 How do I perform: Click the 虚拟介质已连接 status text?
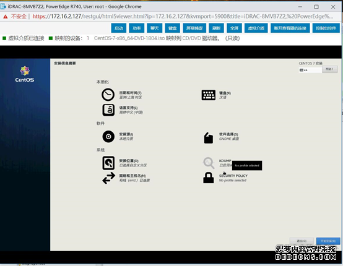(26, 38)
